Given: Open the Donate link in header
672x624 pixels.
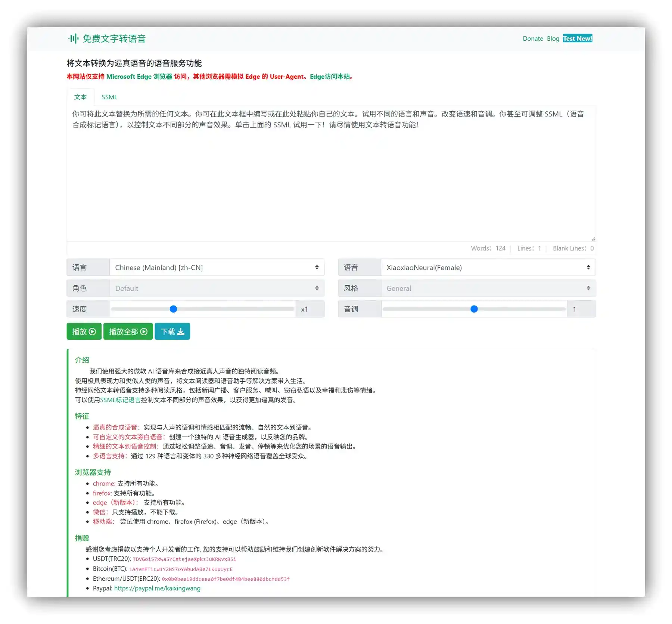Looking at the screenshot, I should 533,38.
